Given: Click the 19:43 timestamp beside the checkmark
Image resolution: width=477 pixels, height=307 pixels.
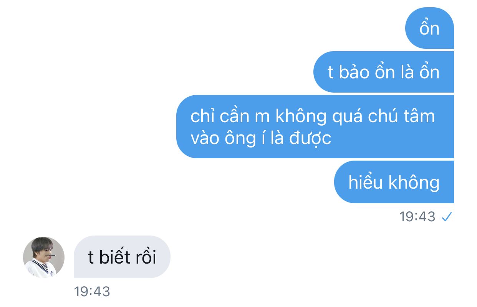Looking at the screenshot, I should (x=417, y=217).
